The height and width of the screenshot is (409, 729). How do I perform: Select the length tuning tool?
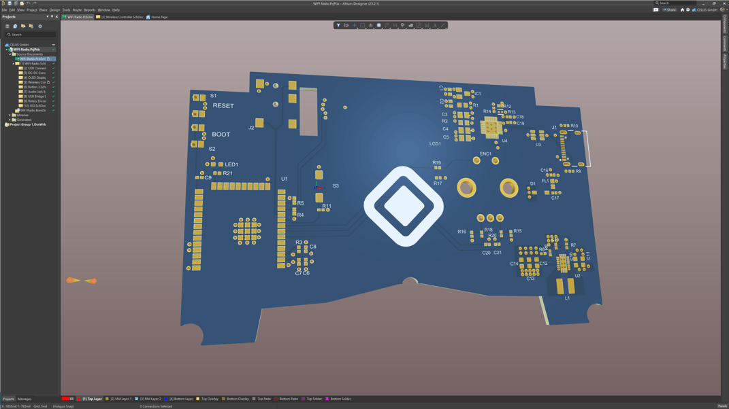click(395, 26)
